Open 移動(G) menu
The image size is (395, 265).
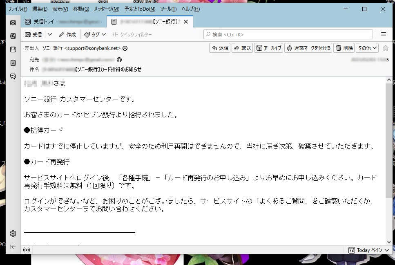click(81, 9)
